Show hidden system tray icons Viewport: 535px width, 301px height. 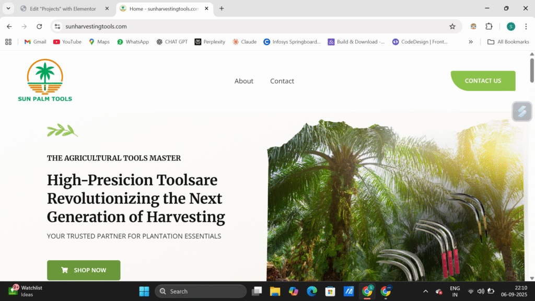(425, 291)
